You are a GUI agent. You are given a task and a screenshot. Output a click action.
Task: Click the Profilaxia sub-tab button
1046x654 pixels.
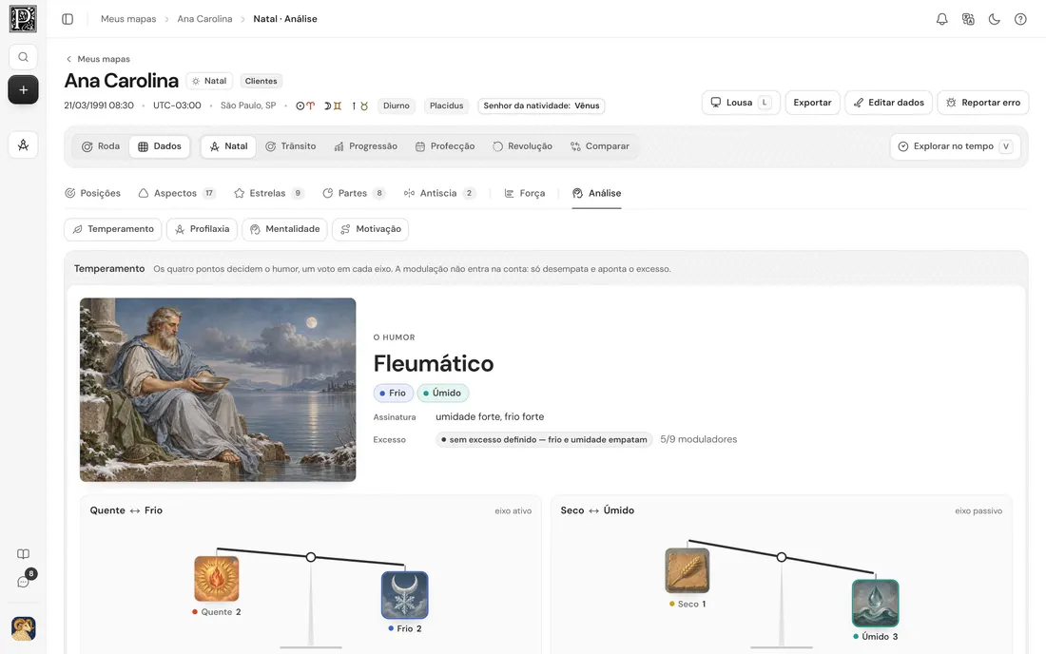tap(202, 229)
